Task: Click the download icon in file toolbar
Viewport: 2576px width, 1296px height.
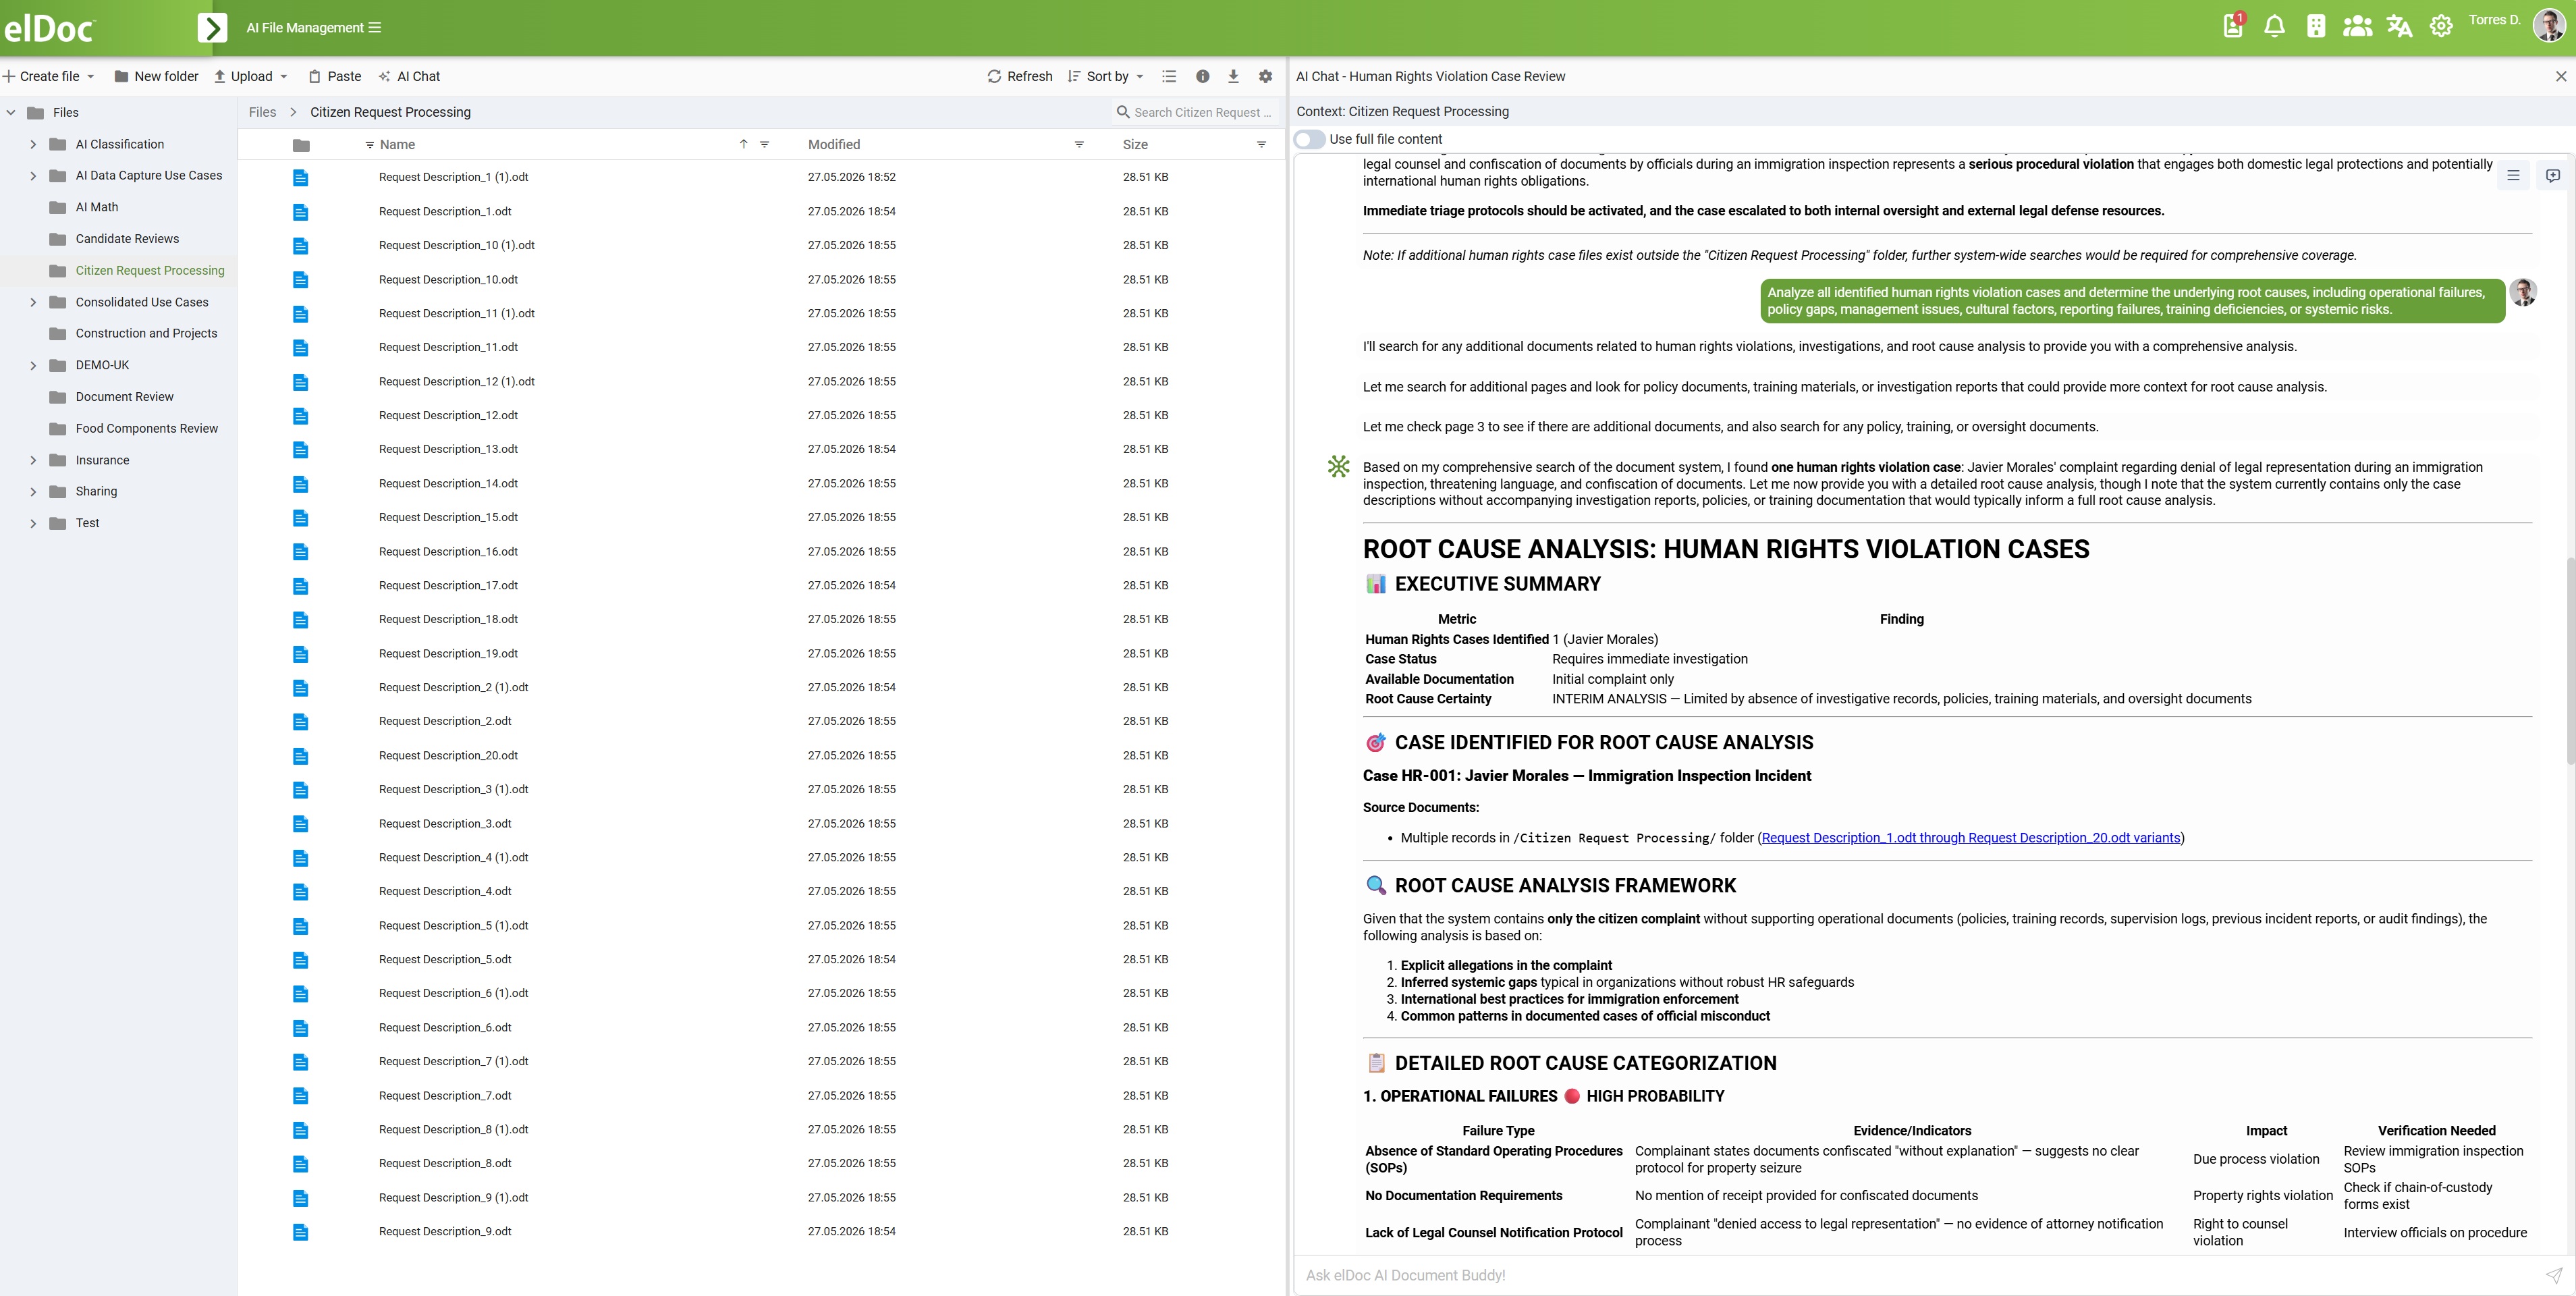Action: (x=1233, y=76)
